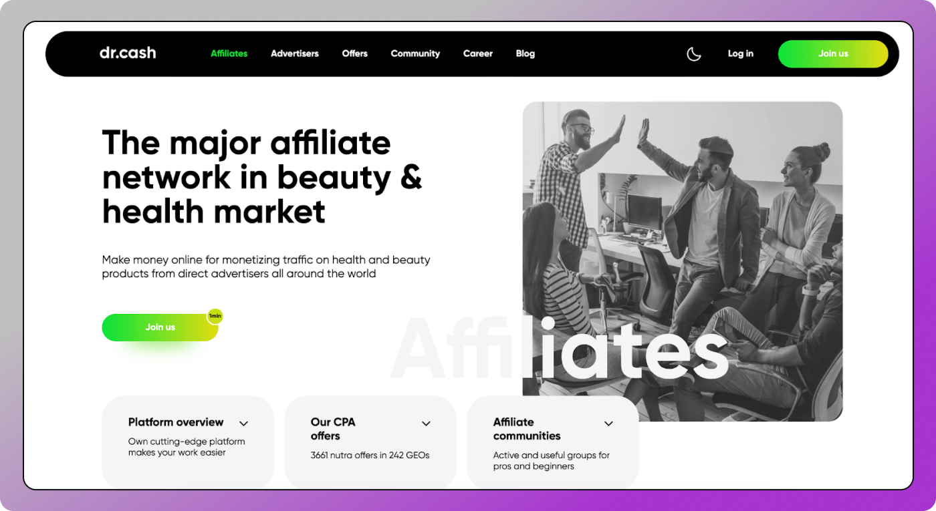Click the Log in link

pos(740,53)
